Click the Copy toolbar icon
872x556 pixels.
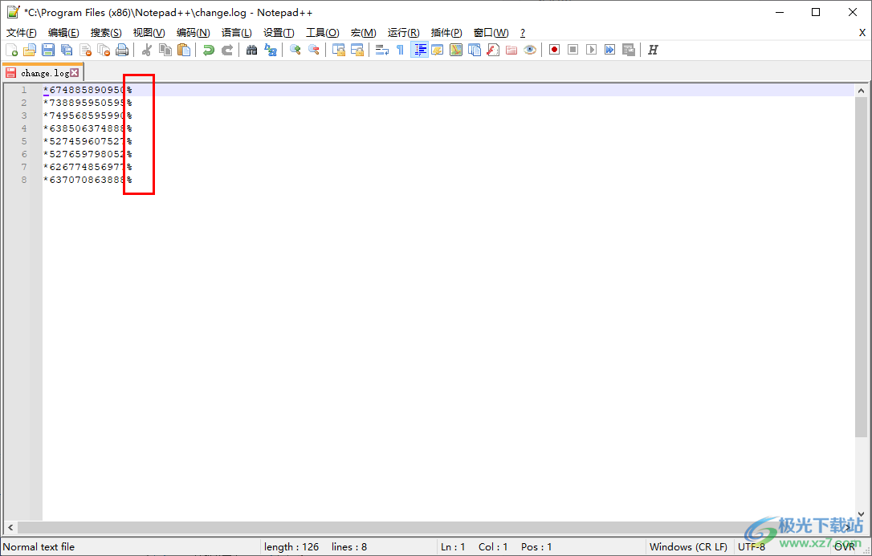165,50
